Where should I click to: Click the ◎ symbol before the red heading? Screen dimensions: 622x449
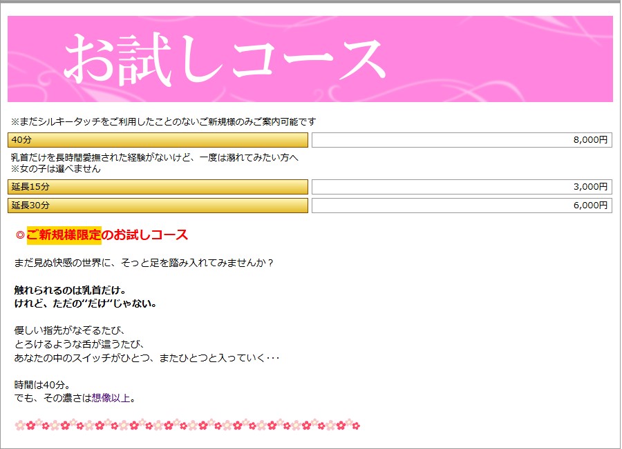[20, 235]
